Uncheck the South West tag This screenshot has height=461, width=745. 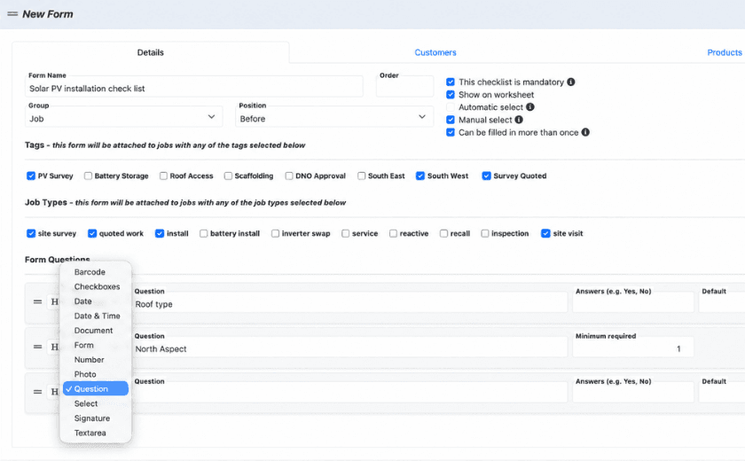(420, 176)
